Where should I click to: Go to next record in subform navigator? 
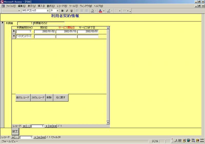[47, 126]
